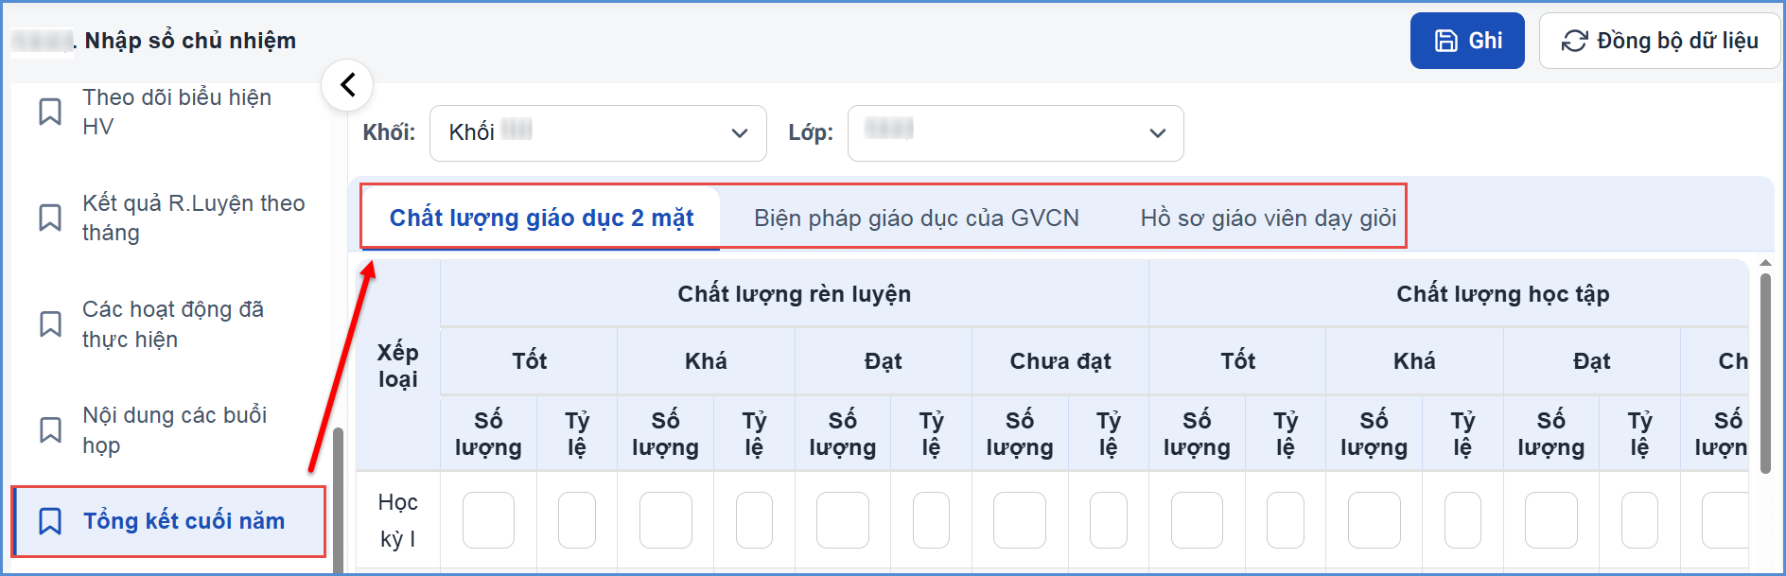Click Học kỳ I rèn luyện Chưa đạt tỷ lệ field
Screen dimensions: 1786x576
[1109, 520]
